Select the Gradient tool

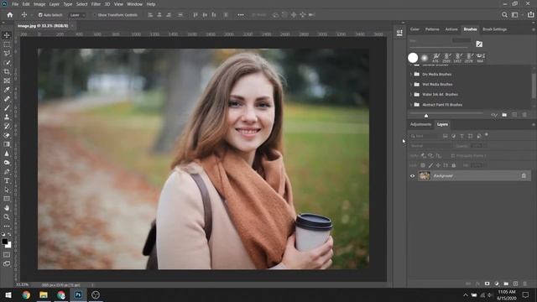[x=7, y=144]
